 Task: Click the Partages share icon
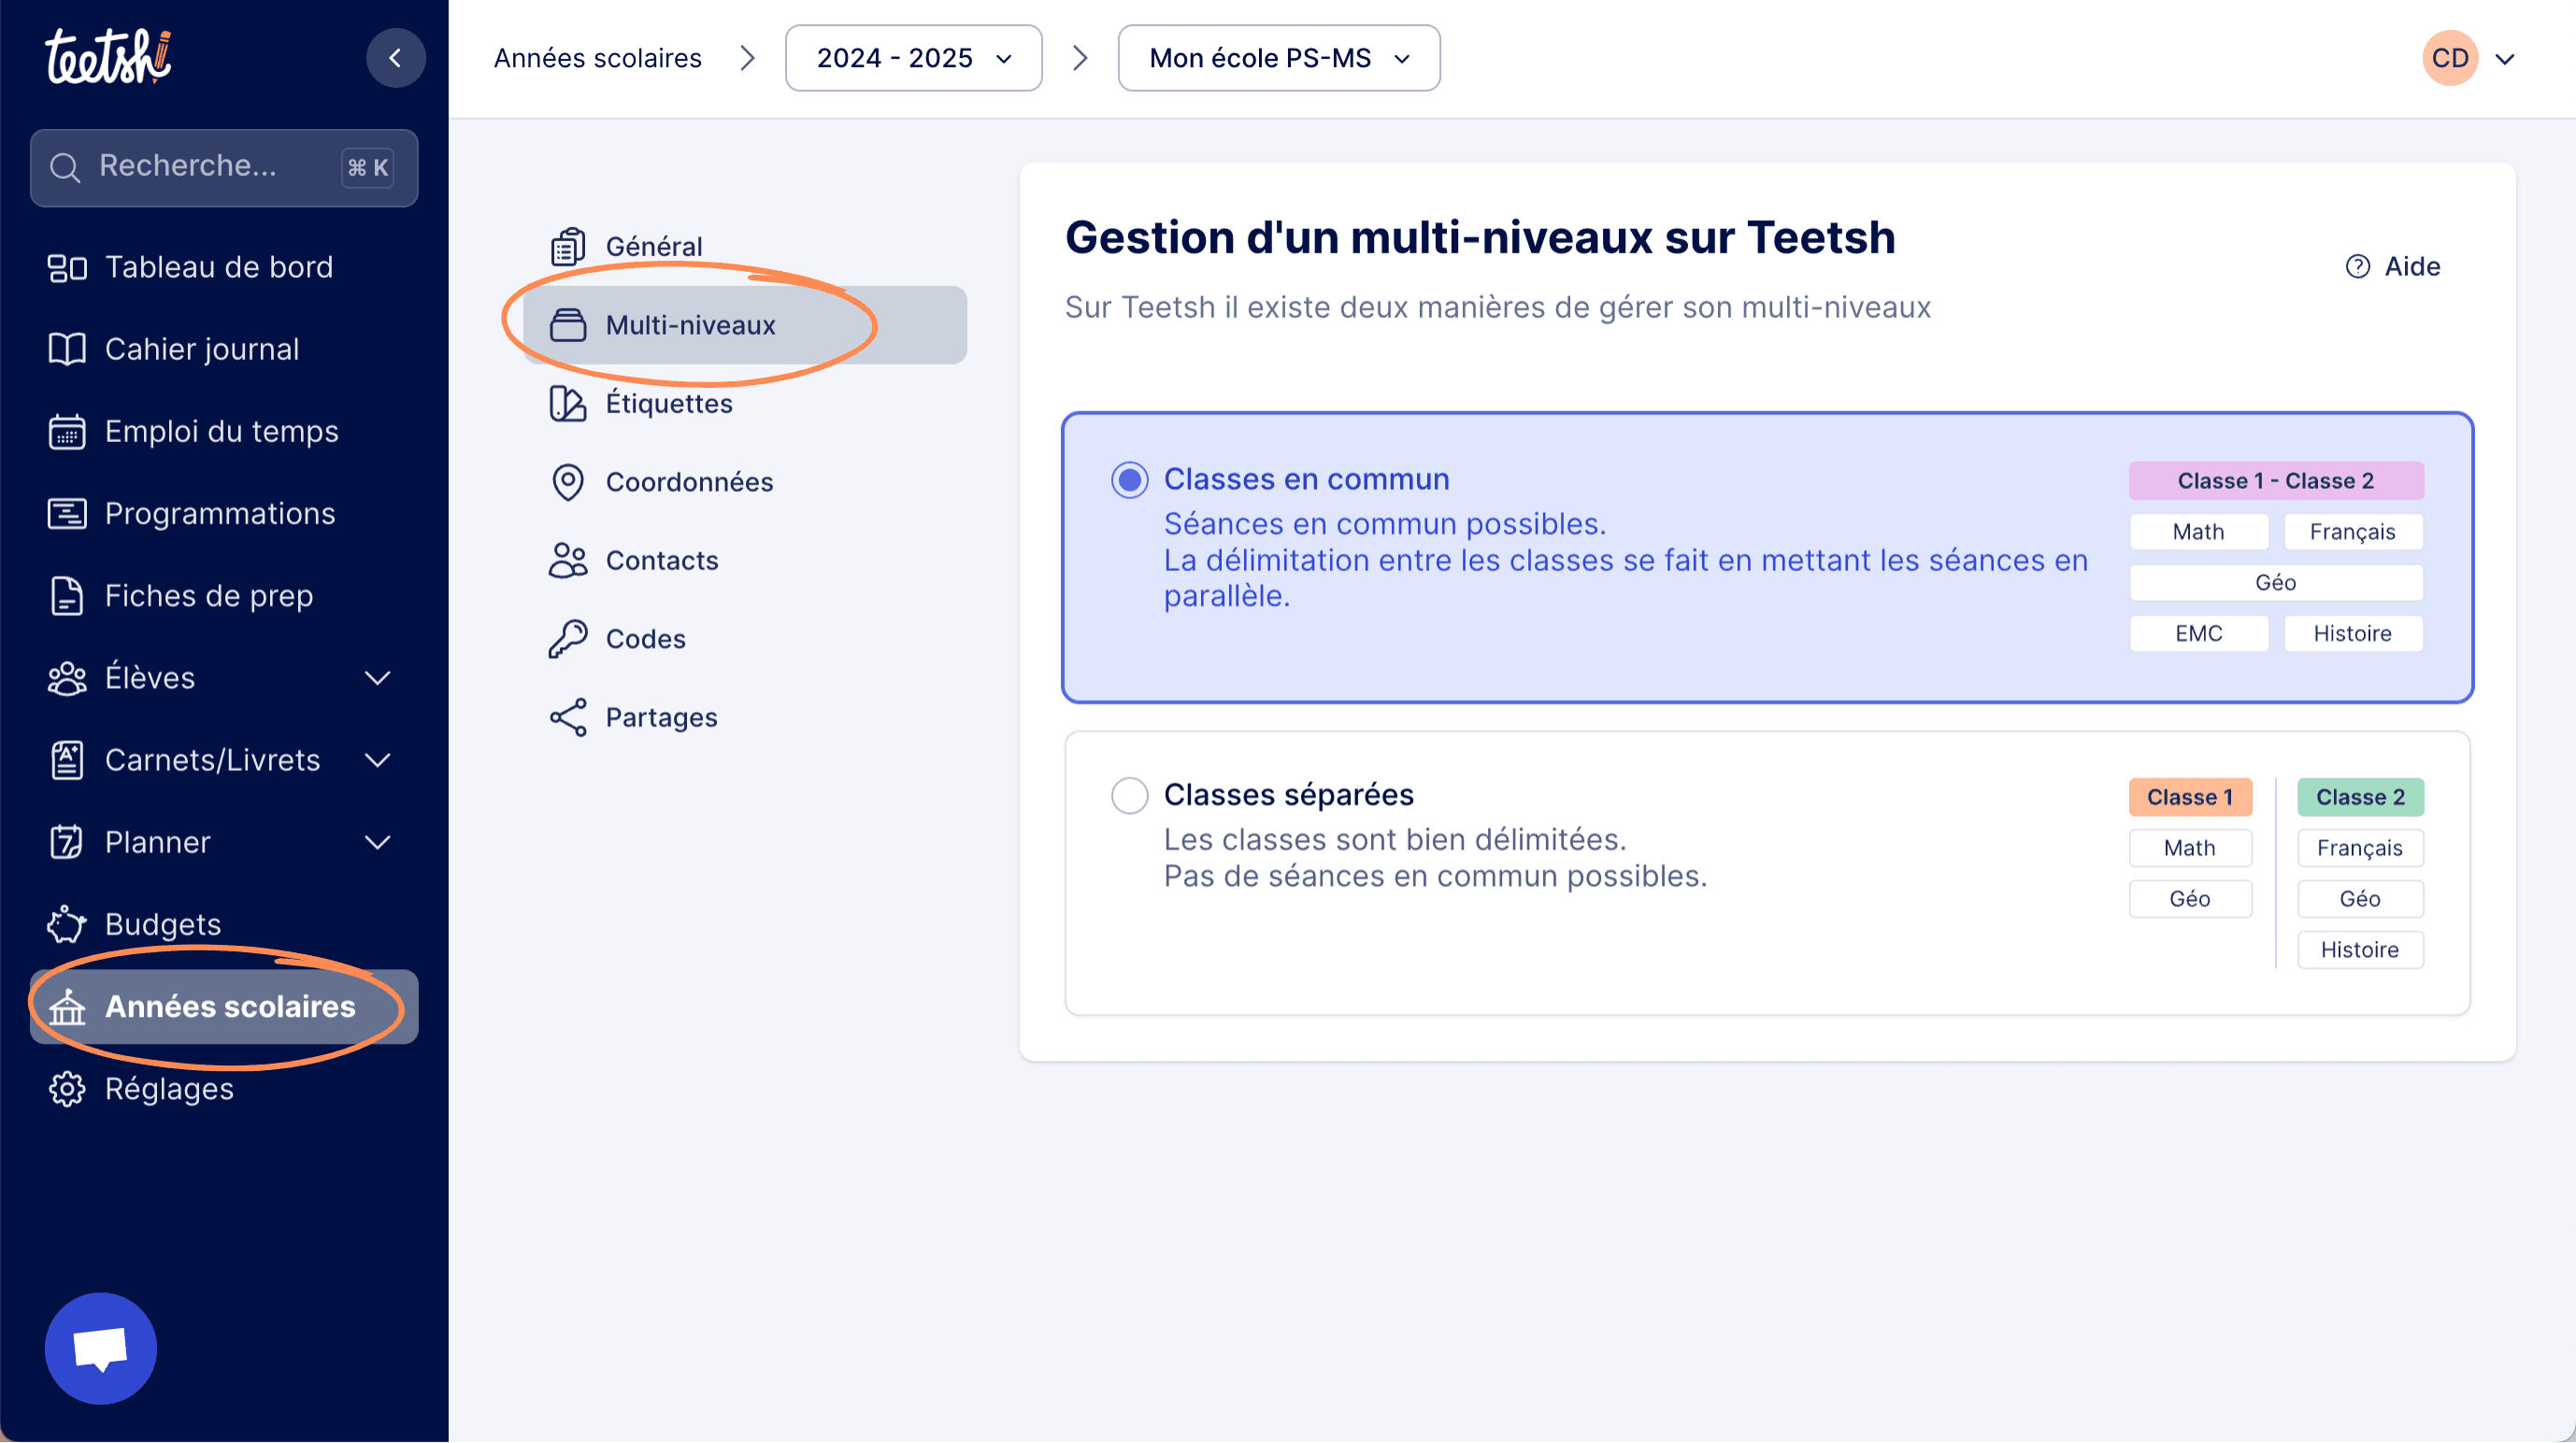point(567,718)
